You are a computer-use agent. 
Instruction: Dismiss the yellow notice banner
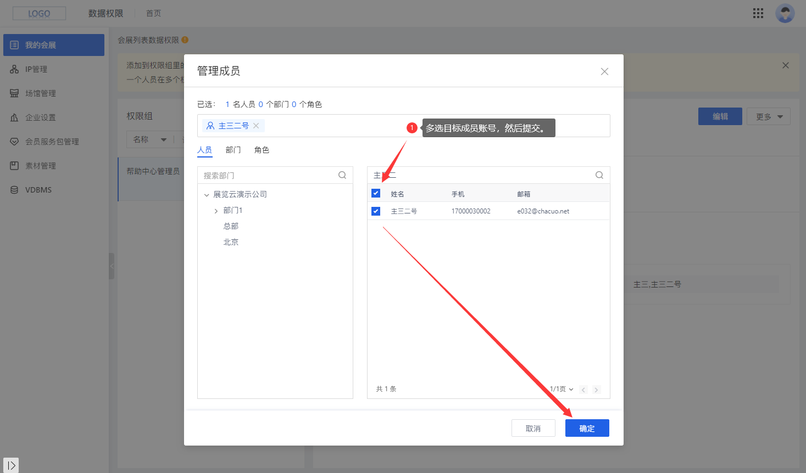pyautogui.click(x=786, y=65)
